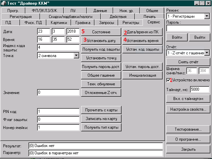Click the 'Тестирование...' button
Image resolution: width=212 pixels, height=159 pixels.
click(x=187, y=129)
